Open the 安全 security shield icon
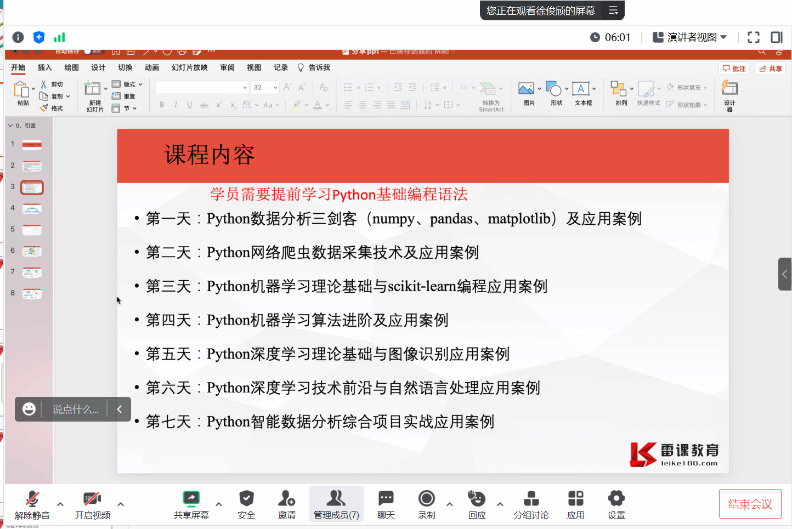 (246, 499)
